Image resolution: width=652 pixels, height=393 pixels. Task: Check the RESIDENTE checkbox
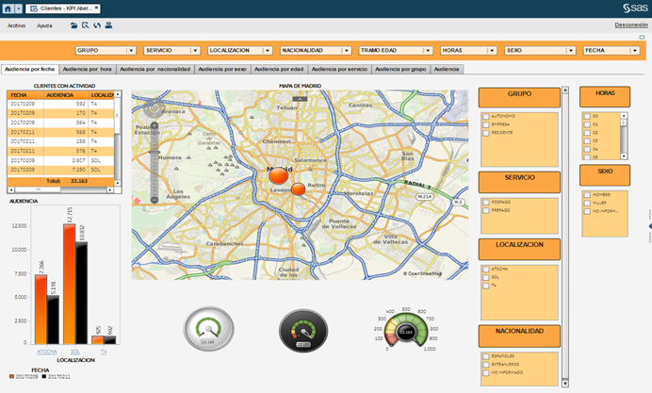point(485,133)
